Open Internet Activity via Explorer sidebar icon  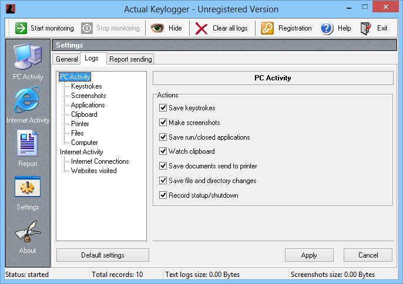tap(27, 100)
